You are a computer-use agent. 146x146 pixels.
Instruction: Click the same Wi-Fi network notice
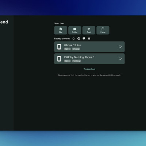click(89, 75)
